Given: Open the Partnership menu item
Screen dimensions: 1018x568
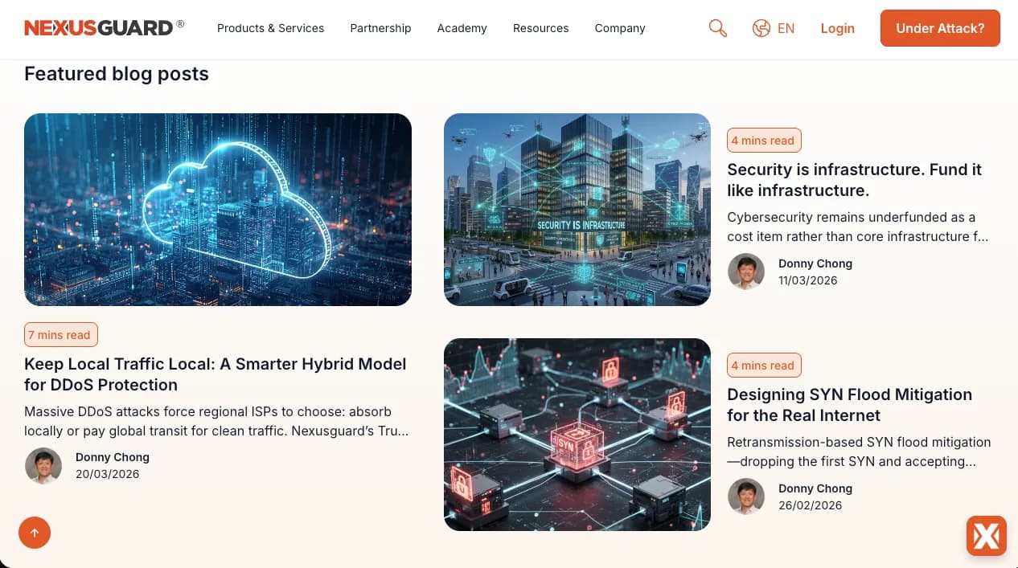Looking at the screenshot, I should 380,28.
